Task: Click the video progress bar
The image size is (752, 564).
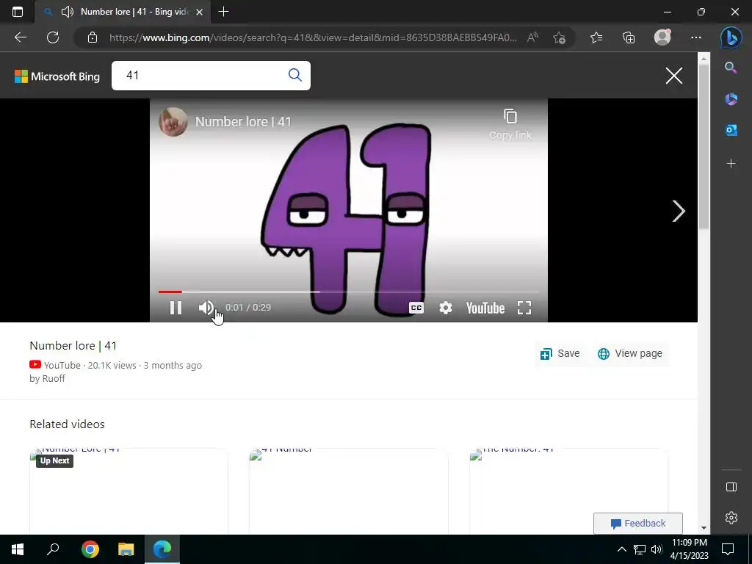Action: pyautogui.click(x=349, y=292)
